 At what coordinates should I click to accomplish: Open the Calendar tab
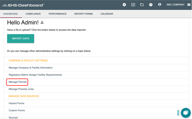coord(107,14)
